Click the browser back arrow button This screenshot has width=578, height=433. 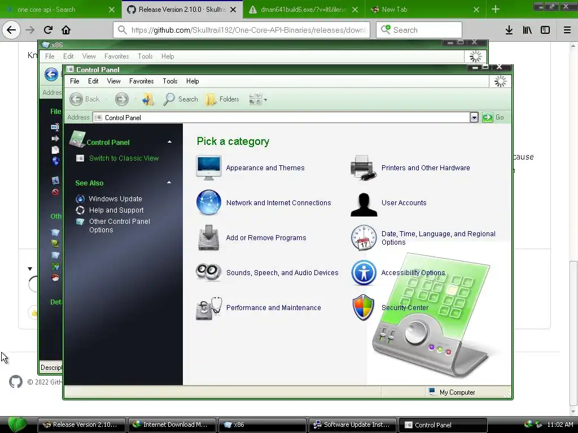click(11, 30)
